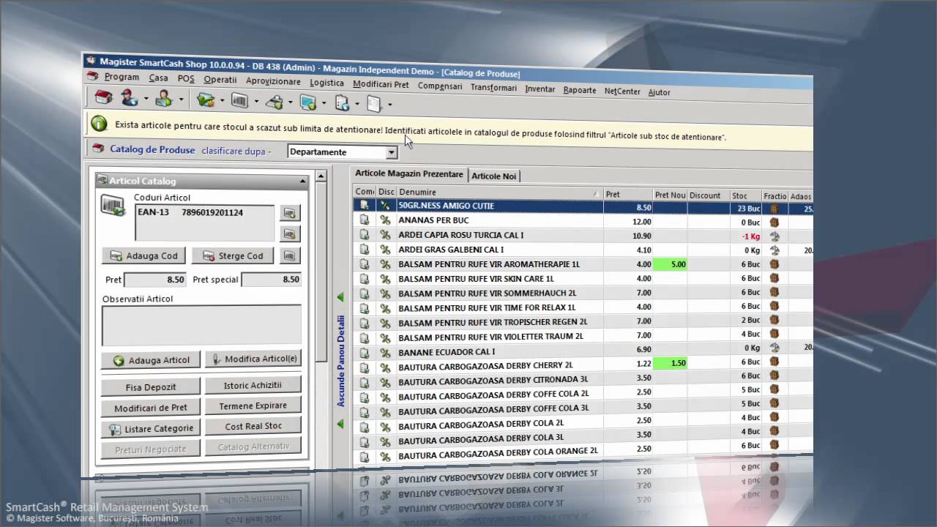Click the Istoric Achizitii button
Image resolution: width=937 pixels, height=527 pixels.
pyautogui.click(x=253, y=385)
